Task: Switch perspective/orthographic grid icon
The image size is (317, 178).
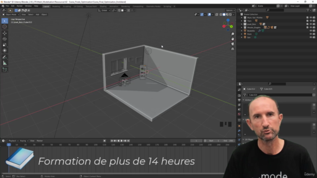Action: click(232, 49)
